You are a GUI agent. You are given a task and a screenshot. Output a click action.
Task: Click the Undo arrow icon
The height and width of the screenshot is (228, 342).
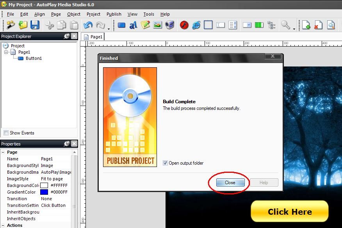(x=88, y=25)
